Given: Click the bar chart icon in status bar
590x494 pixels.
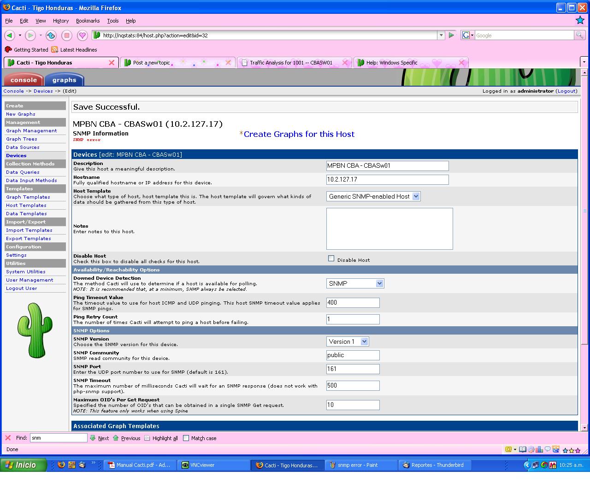Looking at the screenshot, I should 539,450.
